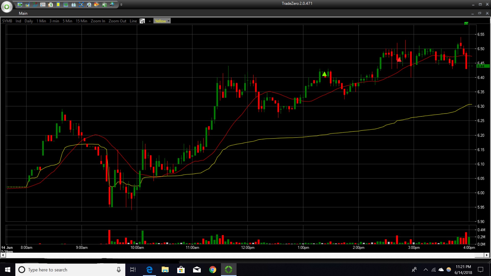The height and width of the screenshot is (276, 491).
Task: Click the SYMB menu item
Action: point(7,21)
